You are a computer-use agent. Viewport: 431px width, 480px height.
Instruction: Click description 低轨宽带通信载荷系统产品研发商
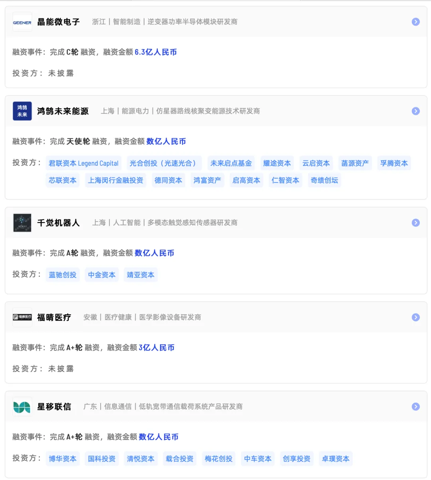[191, 407]
